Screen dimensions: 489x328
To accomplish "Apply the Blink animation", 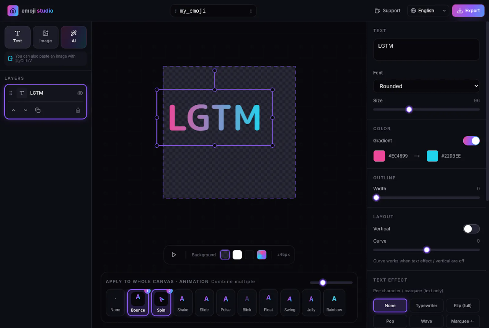I will coord(247,303).
